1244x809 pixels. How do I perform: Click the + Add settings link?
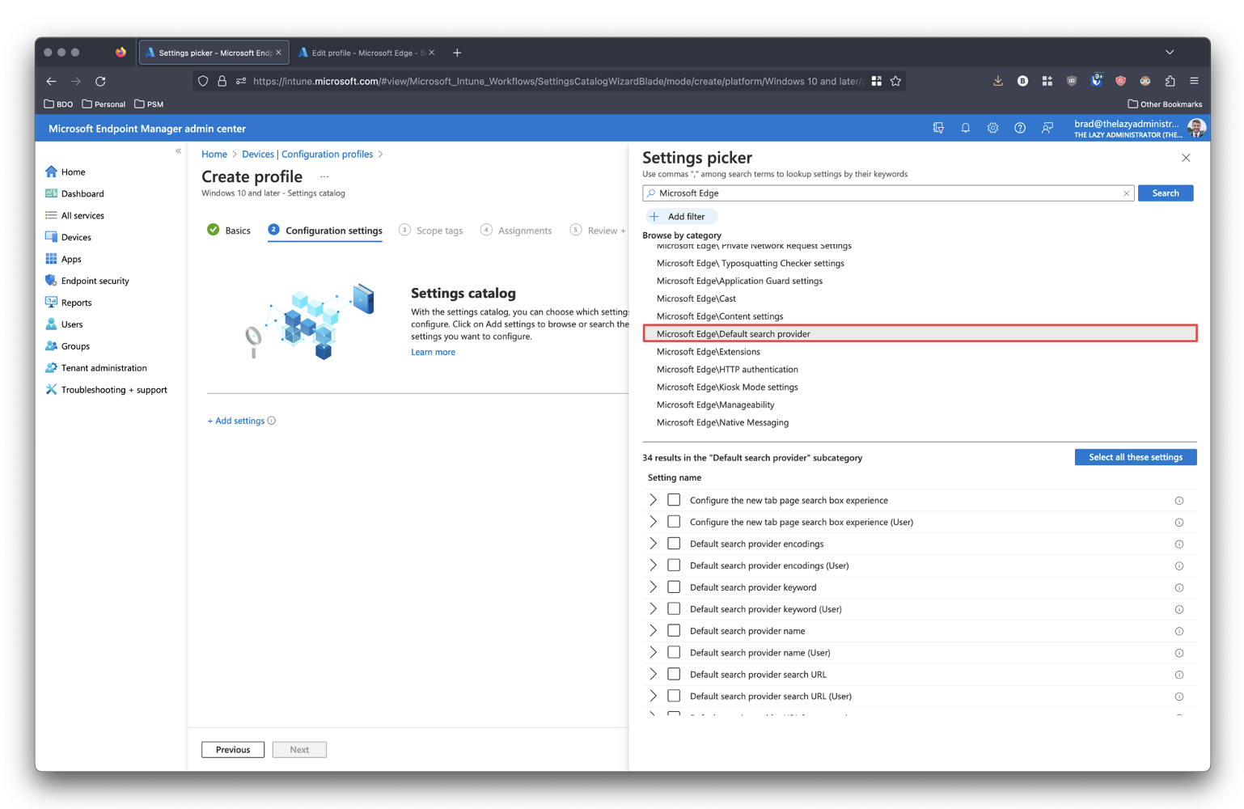[236, 421]
